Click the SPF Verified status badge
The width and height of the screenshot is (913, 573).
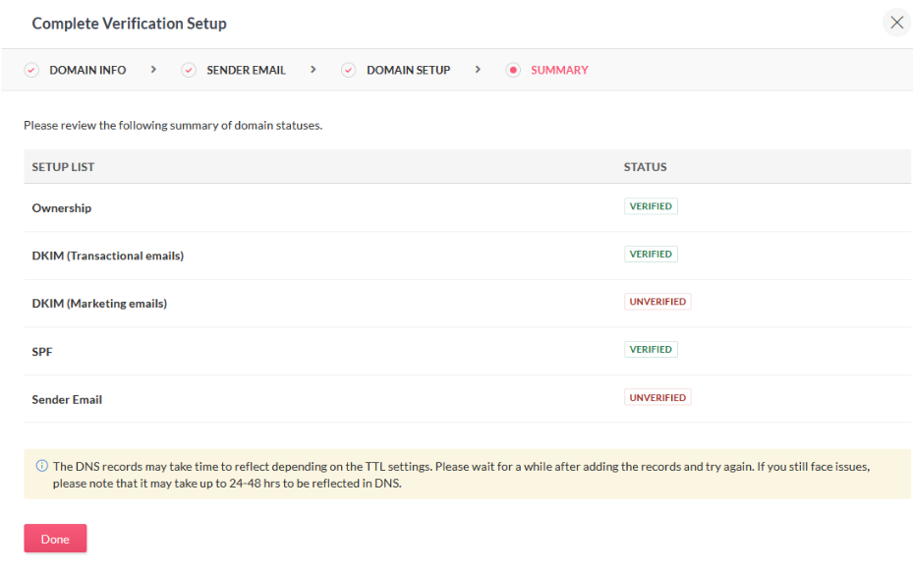(651, 350)
